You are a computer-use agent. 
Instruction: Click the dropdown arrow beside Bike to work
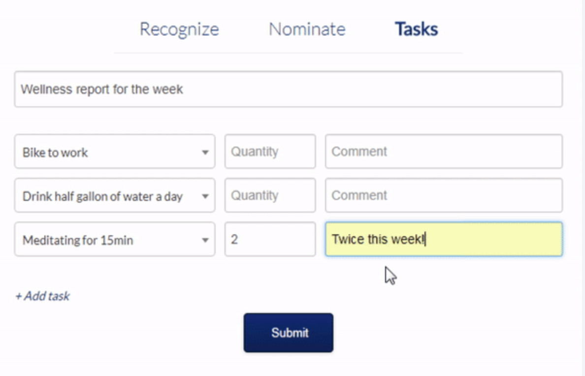tap(205, 152)
